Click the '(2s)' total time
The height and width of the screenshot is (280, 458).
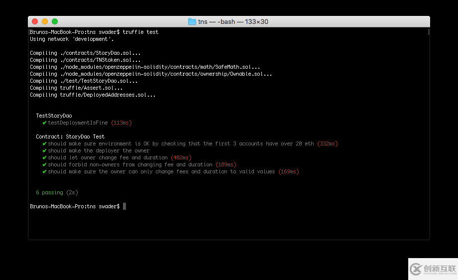[x=72, y=193]
